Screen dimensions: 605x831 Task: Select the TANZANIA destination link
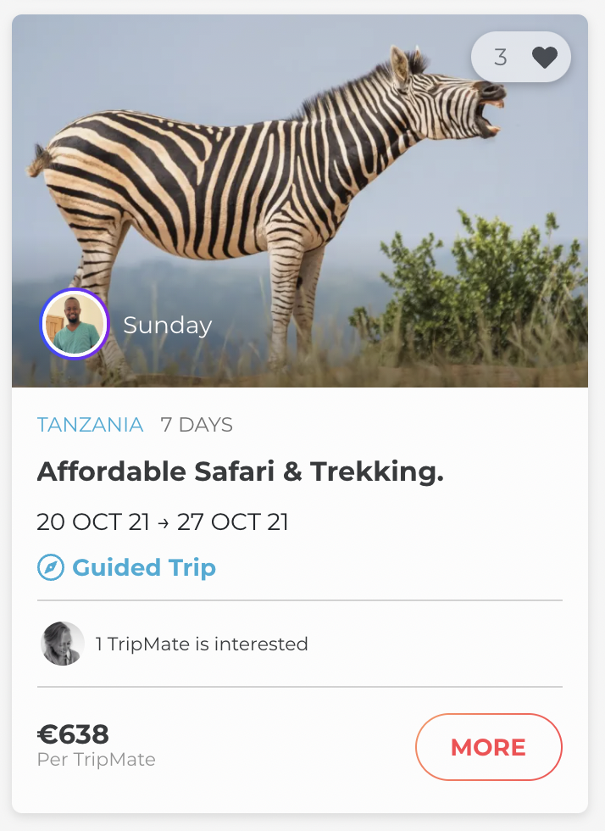91,425
